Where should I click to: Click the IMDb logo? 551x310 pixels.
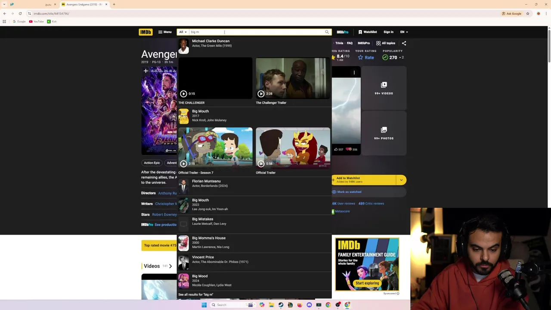pyautogui.click(x=145, y=32)
